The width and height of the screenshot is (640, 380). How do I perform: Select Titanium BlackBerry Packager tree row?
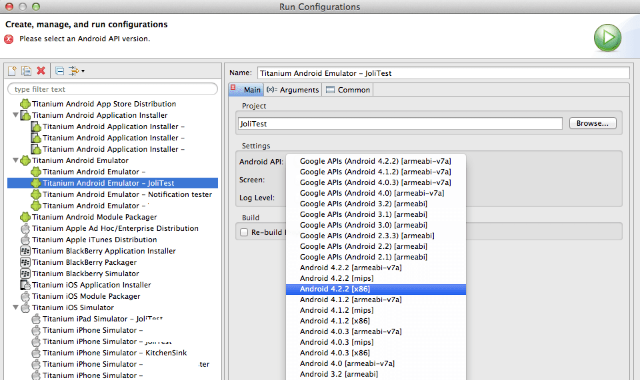click(113, 262)
